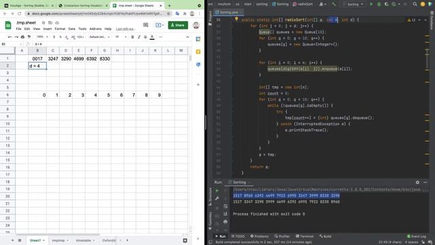Select cell containing 8330

105,59
